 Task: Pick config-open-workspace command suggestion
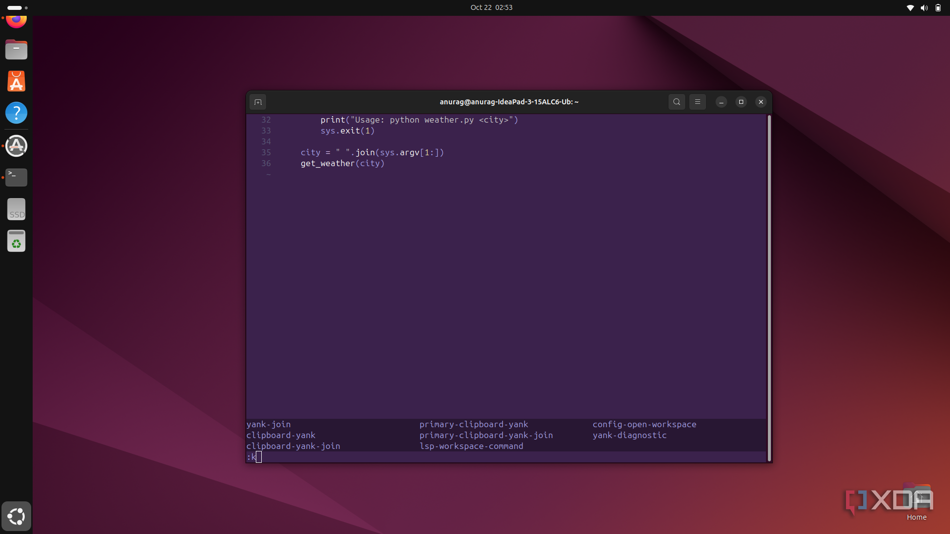(x=644, y=424)
